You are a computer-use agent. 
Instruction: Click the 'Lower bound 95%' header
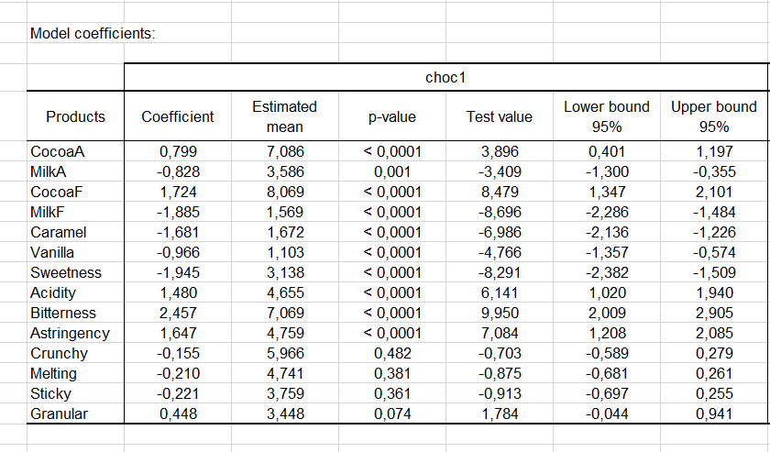[606, 116]
